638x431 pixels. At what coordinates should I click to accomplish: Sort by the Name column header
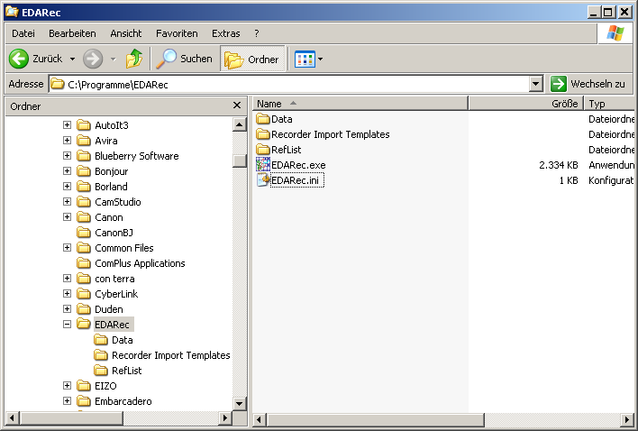[360, 104]
